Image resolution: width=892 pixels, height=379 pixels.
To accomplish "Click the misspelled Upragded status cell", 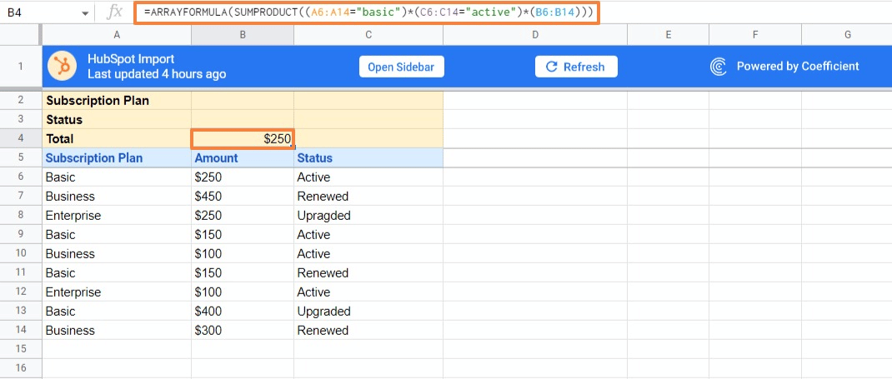I will point(368,216).
